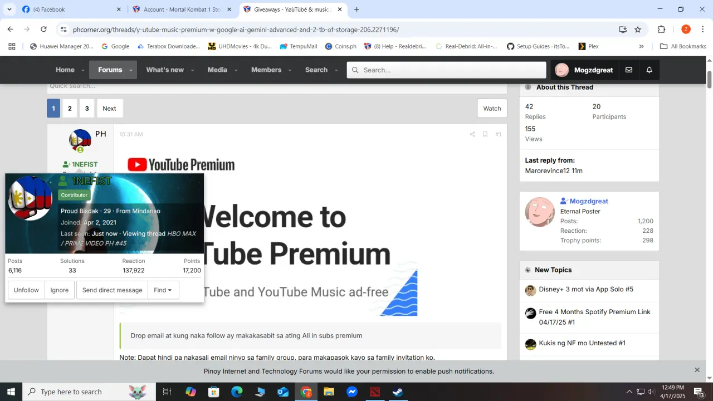Go back with Chrome back arrow

tap(10, 30)
